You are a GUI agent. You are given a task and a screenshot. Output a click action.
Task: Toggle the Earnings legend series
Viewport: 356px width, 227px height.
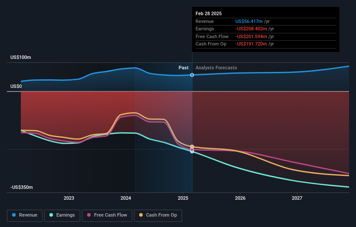62,215
